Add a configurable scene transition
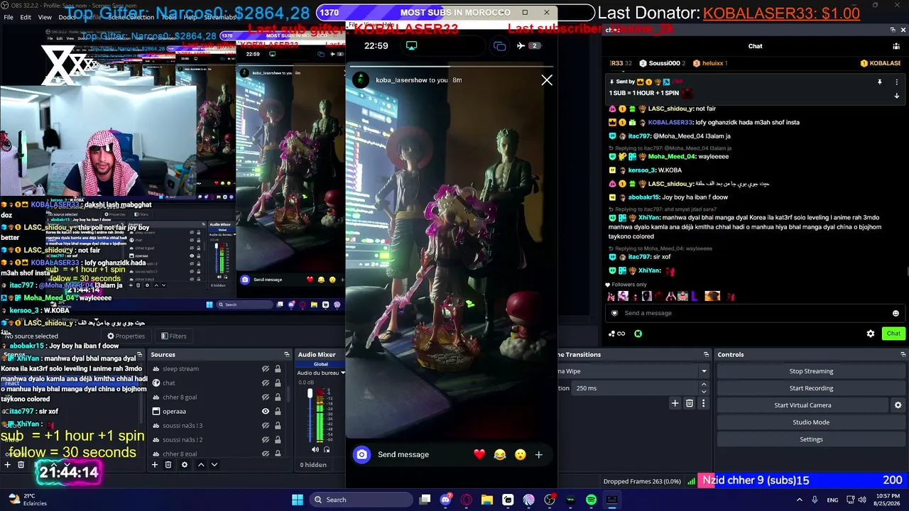Image resolution: width=909 pixels, height=511 pixels. pos(675,404)
